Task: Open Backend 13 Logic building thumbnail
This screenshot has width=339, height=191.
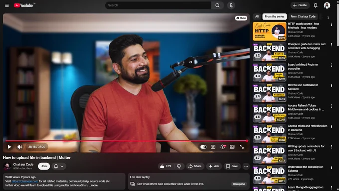Action: coord(269,72)
